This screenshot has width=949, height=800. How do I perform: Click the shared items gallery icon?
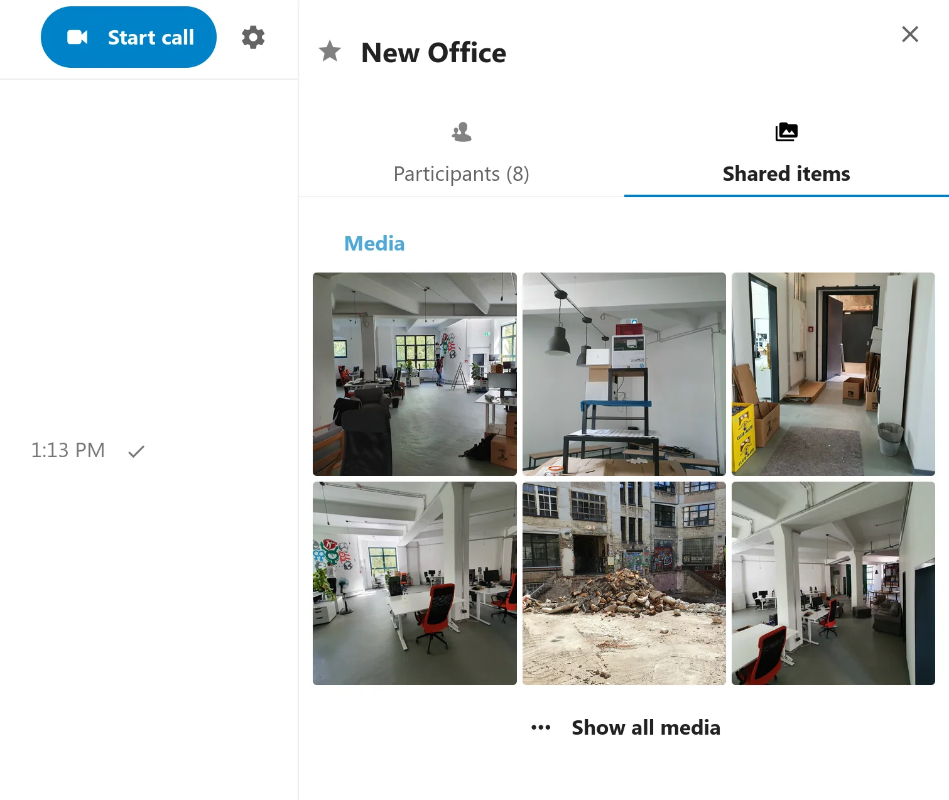[786, 132]
